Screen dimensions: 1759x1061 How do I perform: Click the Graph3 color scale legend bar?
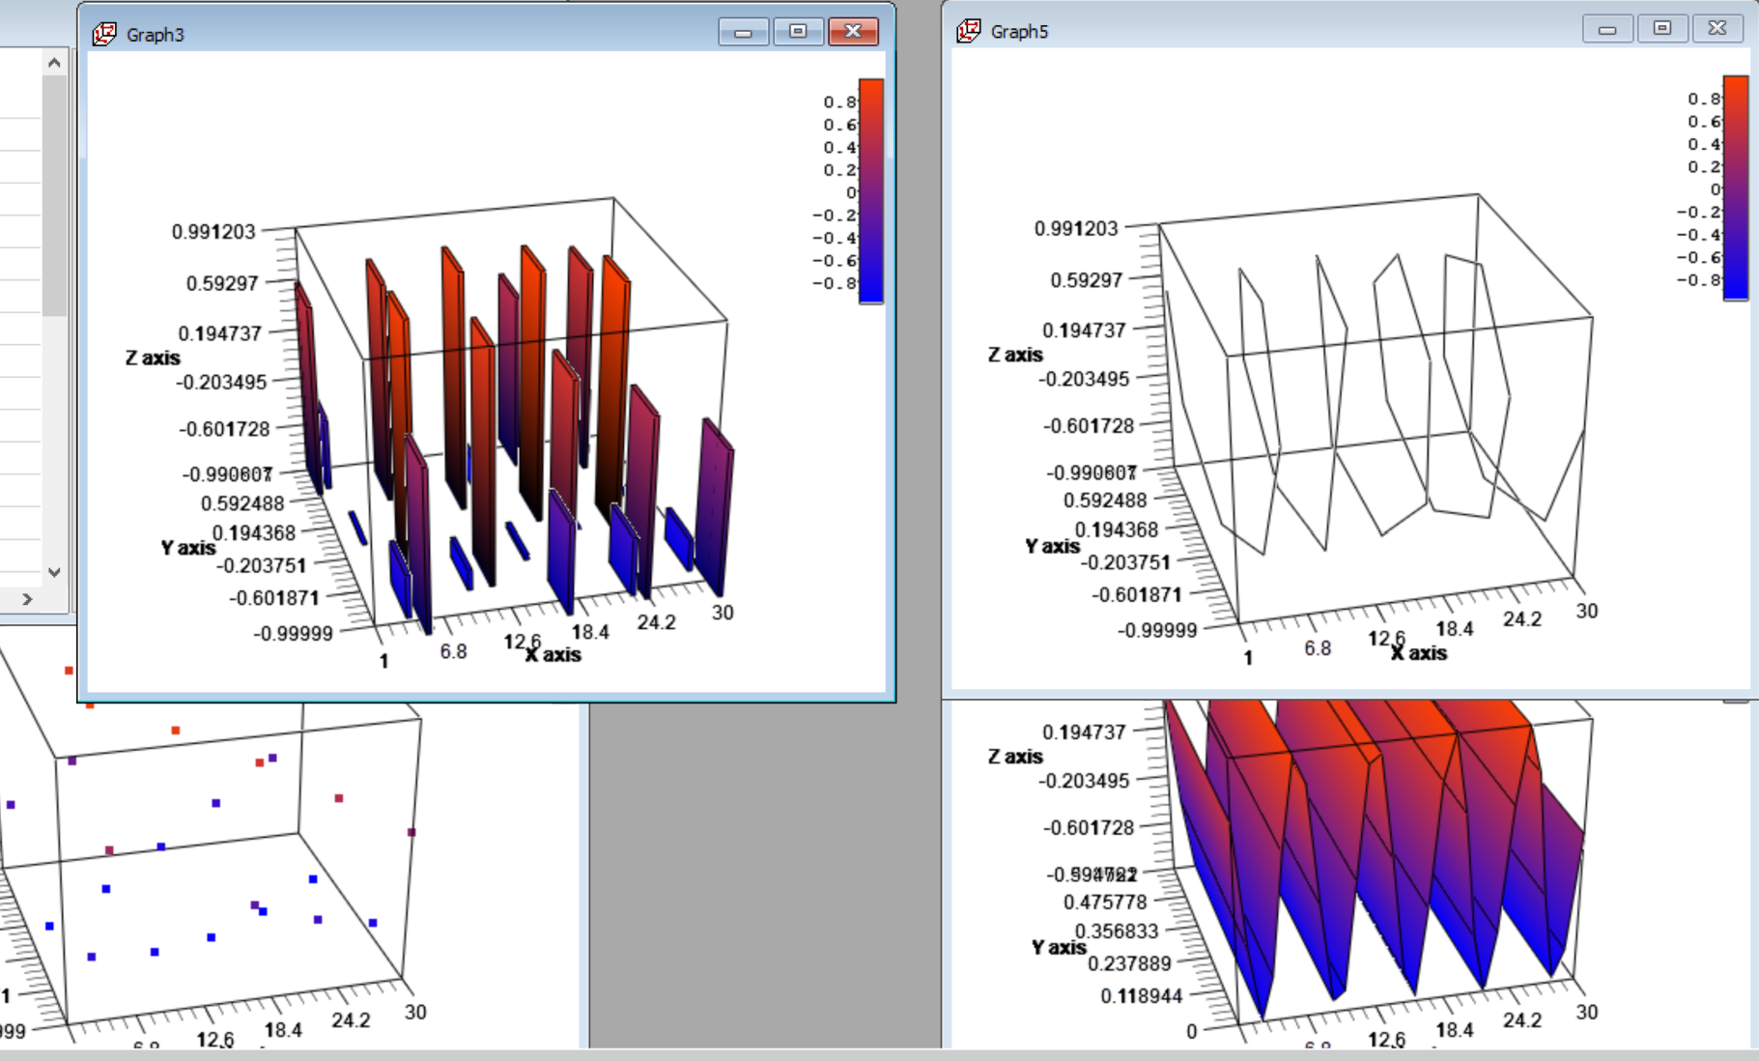tap(871, 191)
